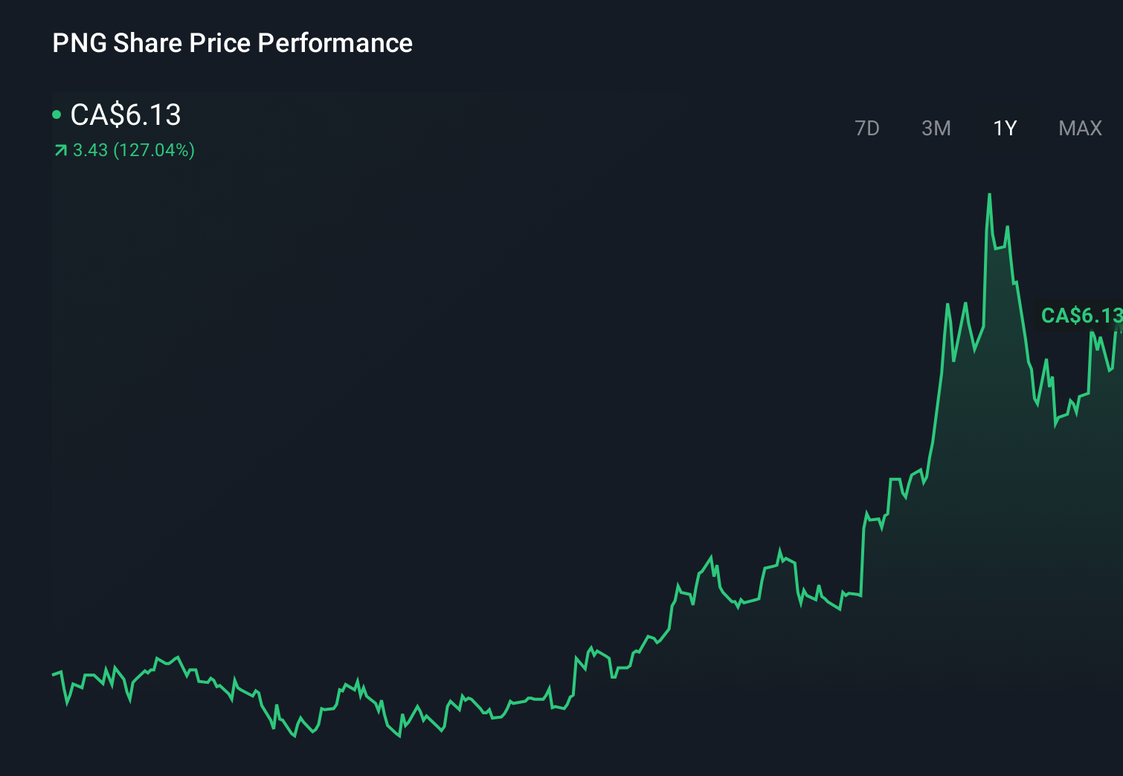Click the PNG Share Price Performance title
This screenshot has width=1123, height=776.
pyautogui.click(x=231, y=43)
